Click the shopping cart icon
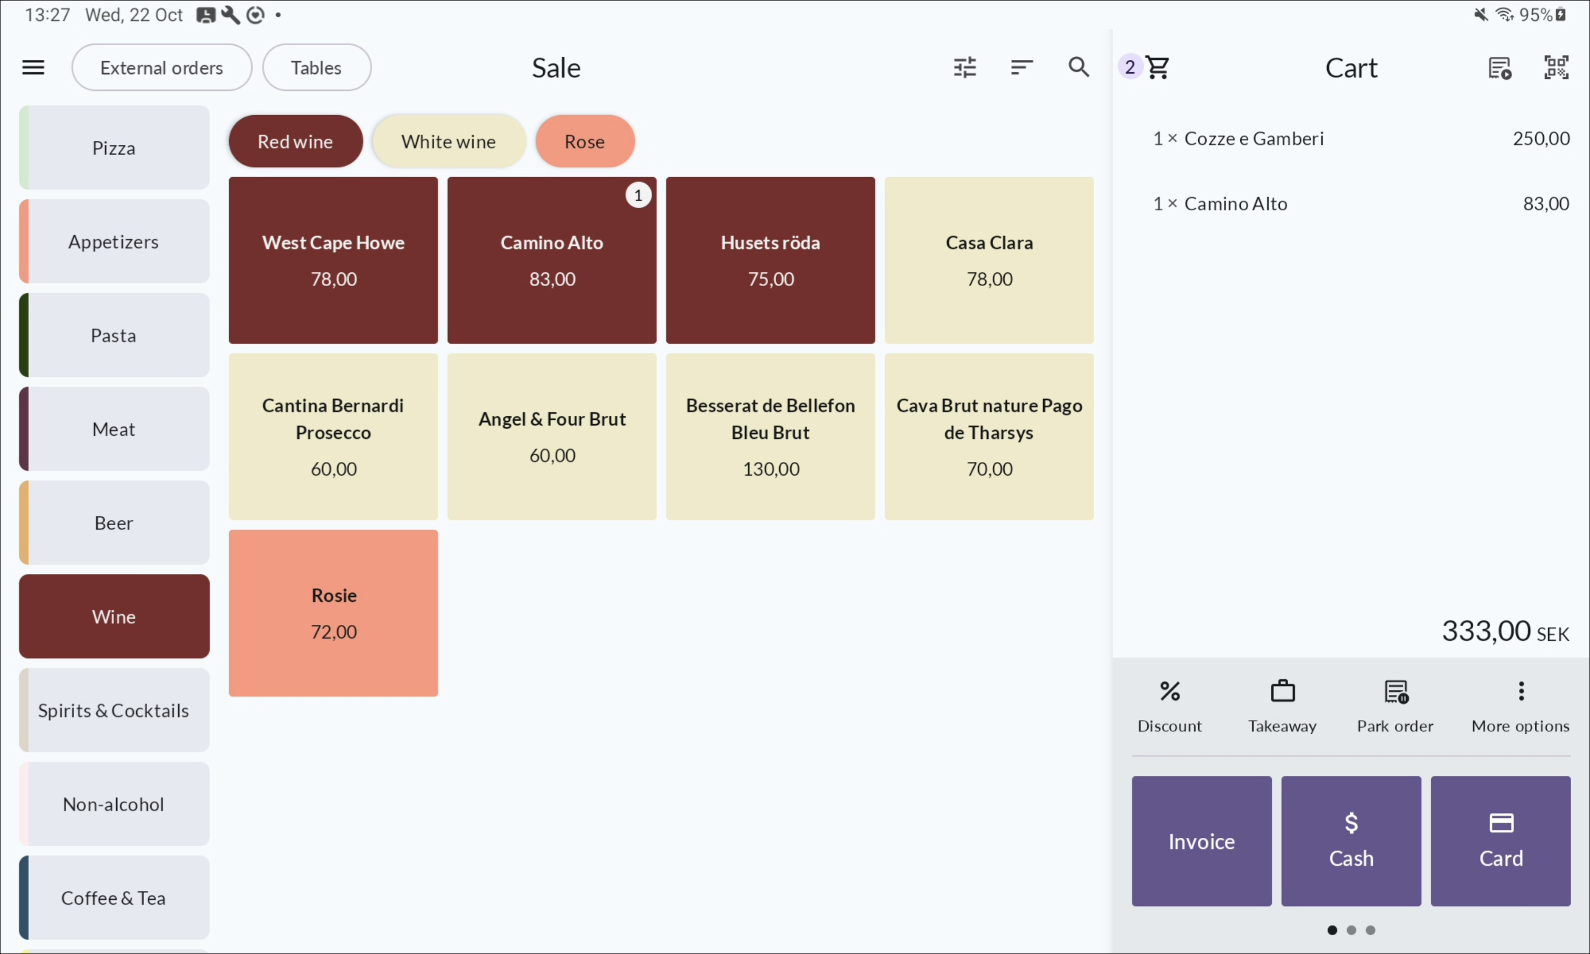 [x=1157, y=67]
